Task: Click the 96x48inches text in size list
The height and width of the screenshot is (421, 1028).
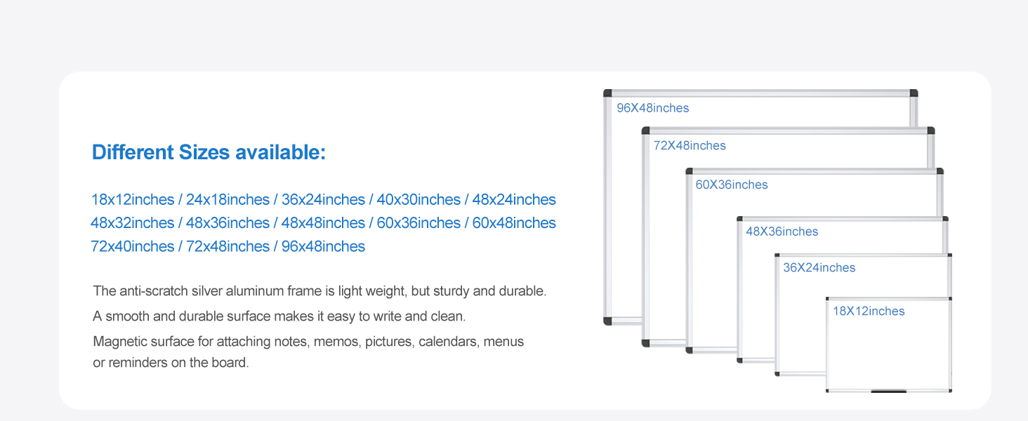Action: tap(323, 247)
